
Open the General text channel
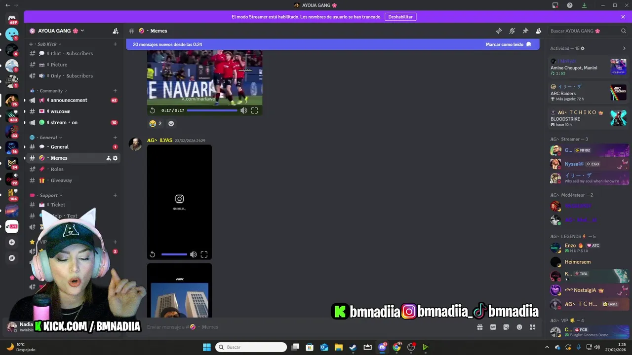(x=73, y=147)
